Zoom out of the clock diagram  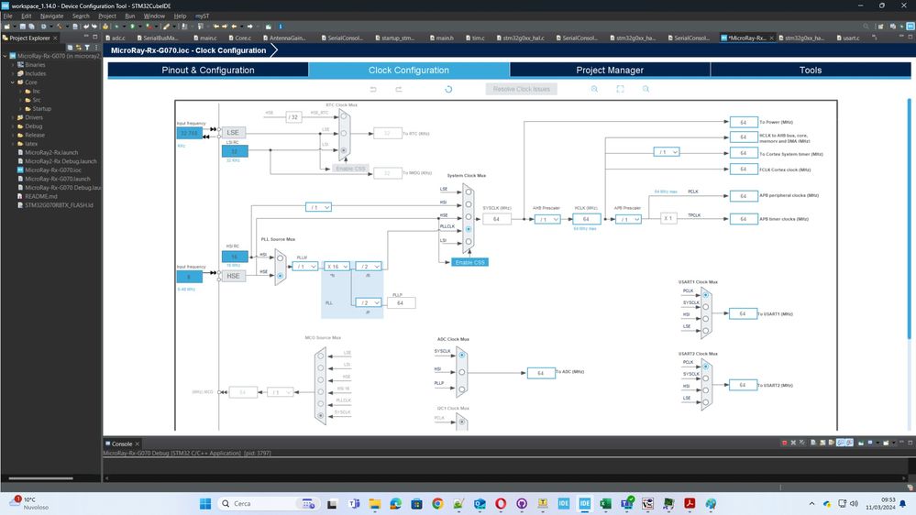pos(646,89)
